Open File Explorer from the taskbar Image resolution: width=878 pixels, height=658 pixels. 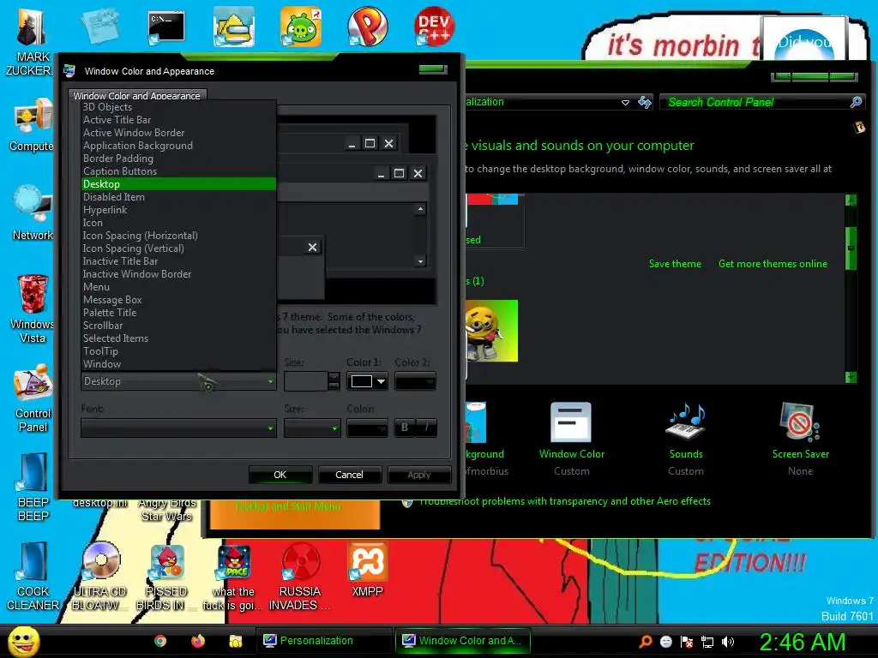(235, 641)
